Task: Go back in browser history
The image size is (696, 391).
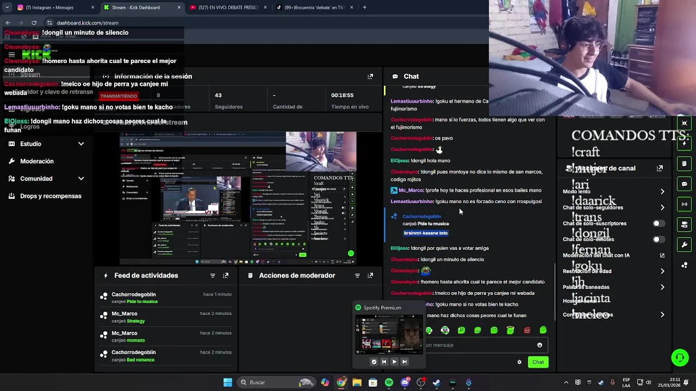Action: [8, 23]
